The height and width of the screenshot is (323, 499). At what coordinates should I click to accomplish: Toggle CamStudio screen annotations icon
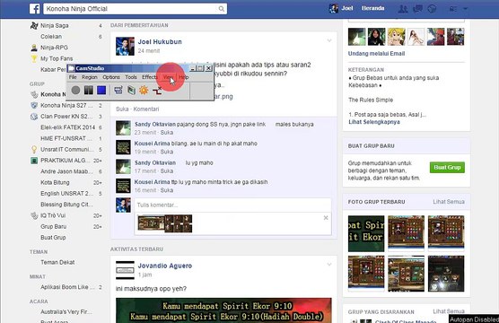[x=118, y=90]
